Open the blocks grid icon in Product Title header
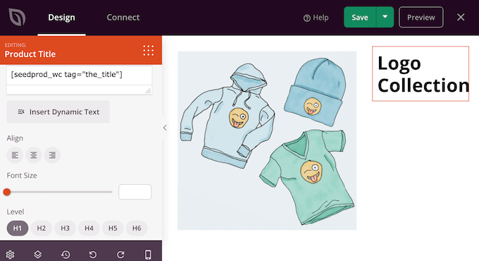The image size is (479, 261). tap(149, 51)
